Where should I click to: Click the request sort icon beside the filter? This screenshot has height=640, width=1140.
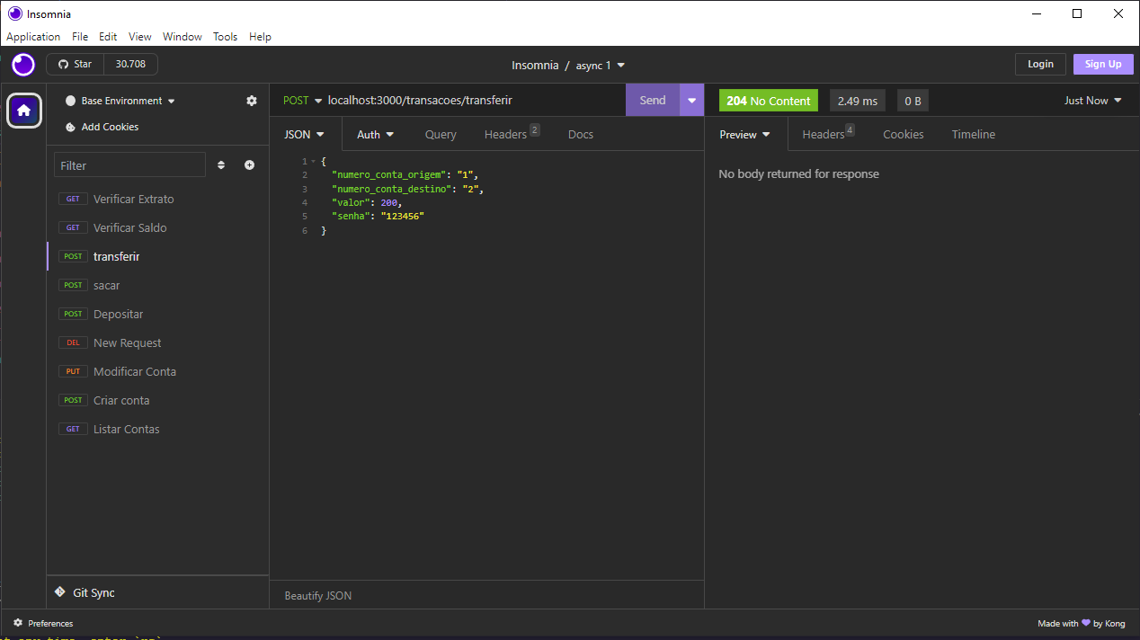(221, 164)
